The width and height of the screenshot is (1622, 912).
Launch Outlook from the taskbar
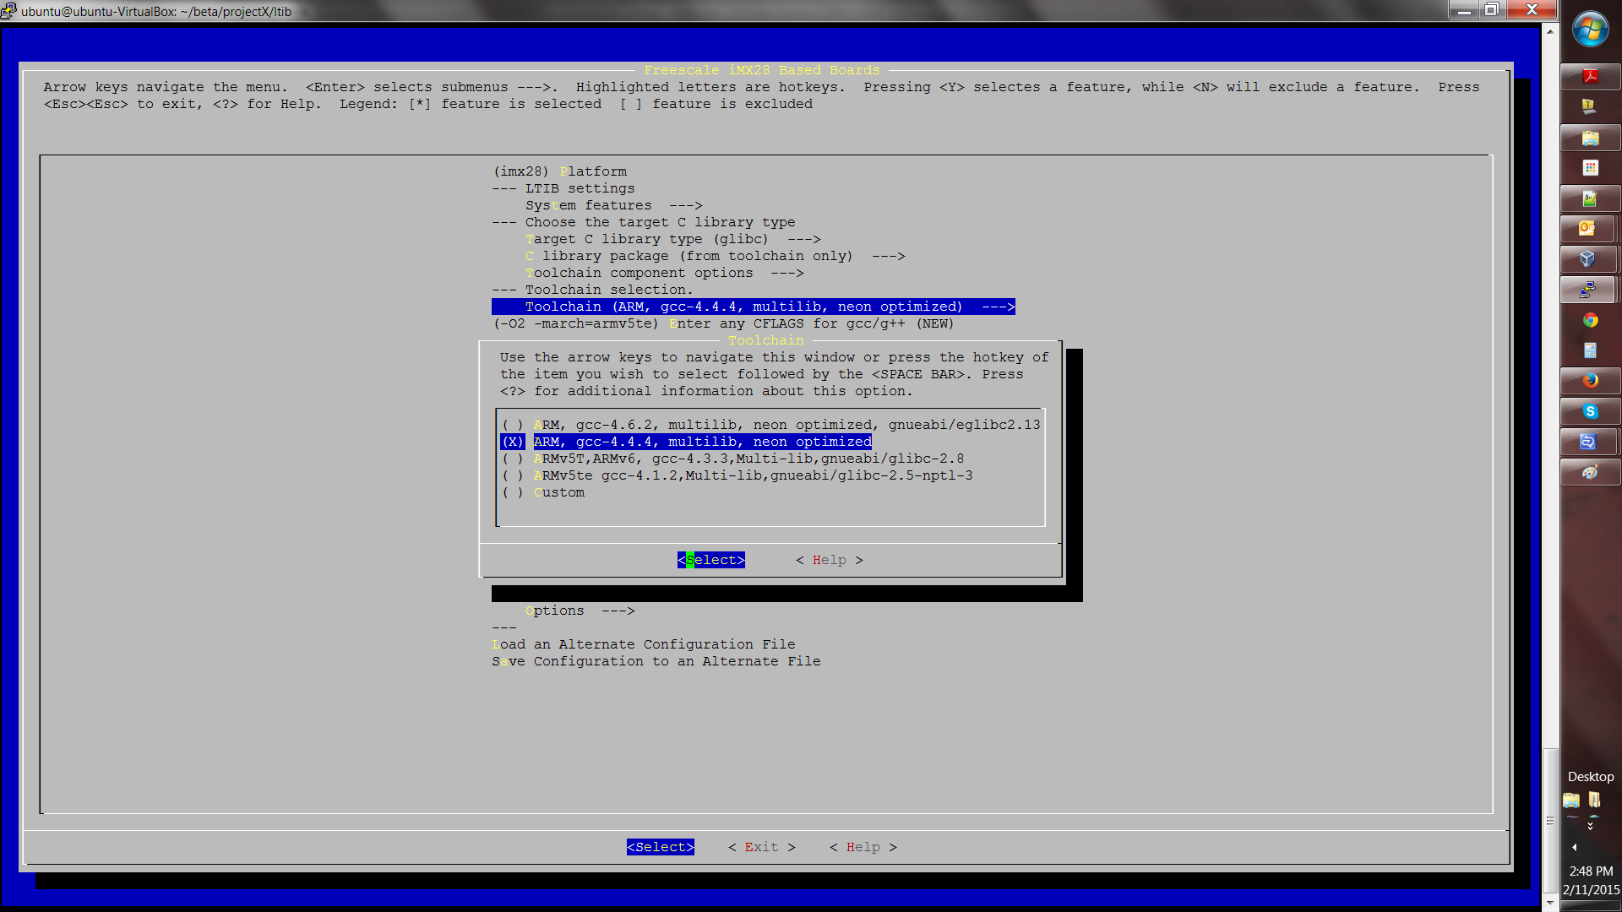coord(1588,229)
